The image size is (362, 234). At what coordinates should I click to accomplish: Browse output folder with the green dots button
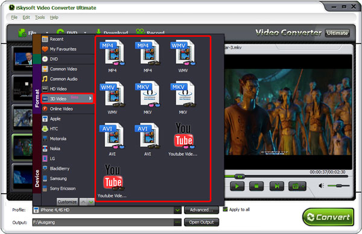pos(177,222)
